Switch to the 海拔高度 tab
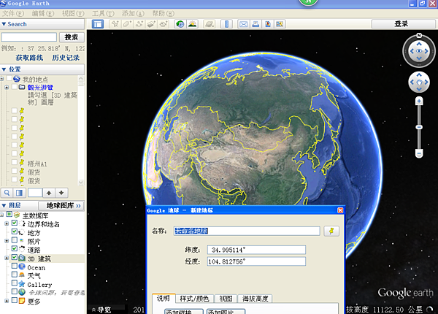 255,299
